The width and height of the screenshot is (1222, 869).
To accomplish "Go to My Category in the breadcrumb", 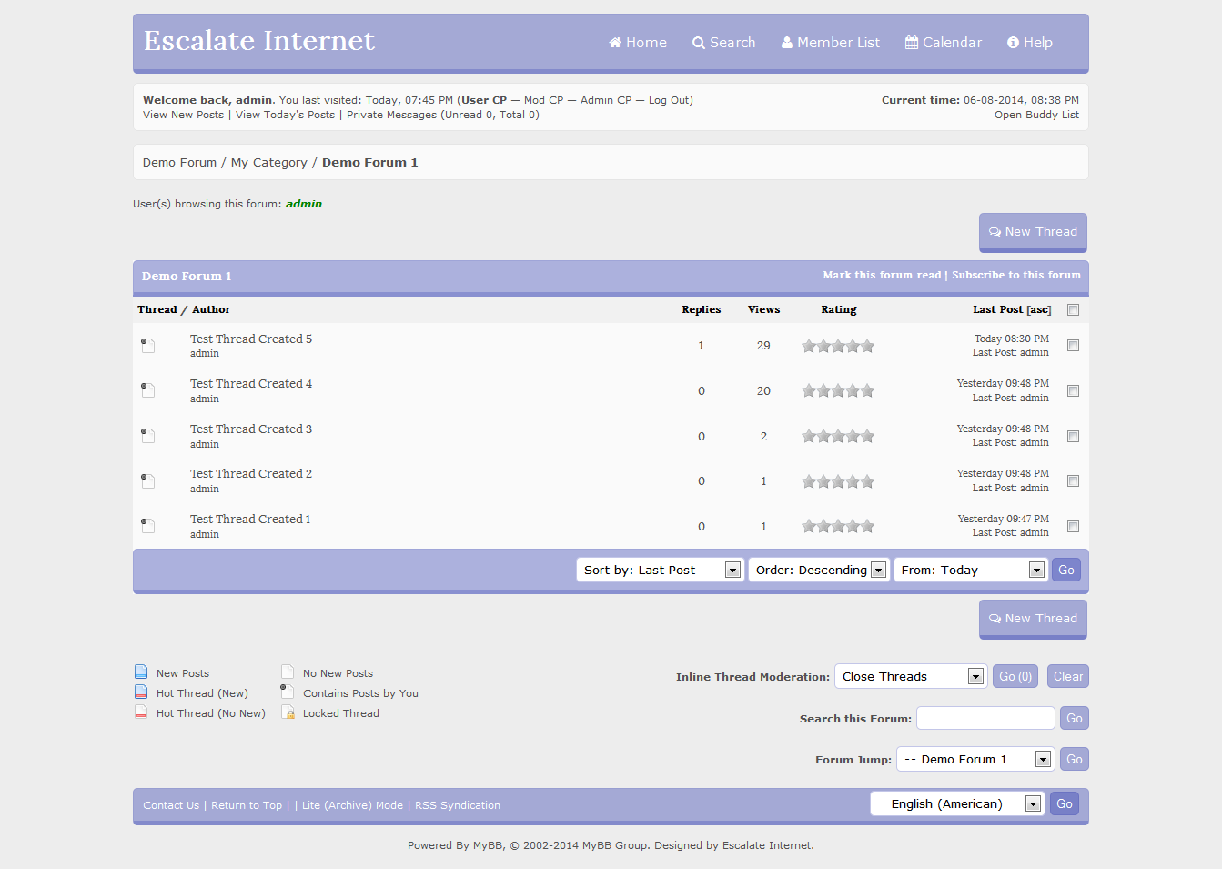I will click(268, 162).
